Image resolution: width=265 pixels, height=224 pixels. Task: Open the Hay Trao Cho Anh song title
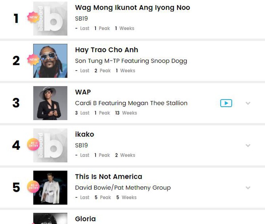pyautogui.click(x=106, y=50)
